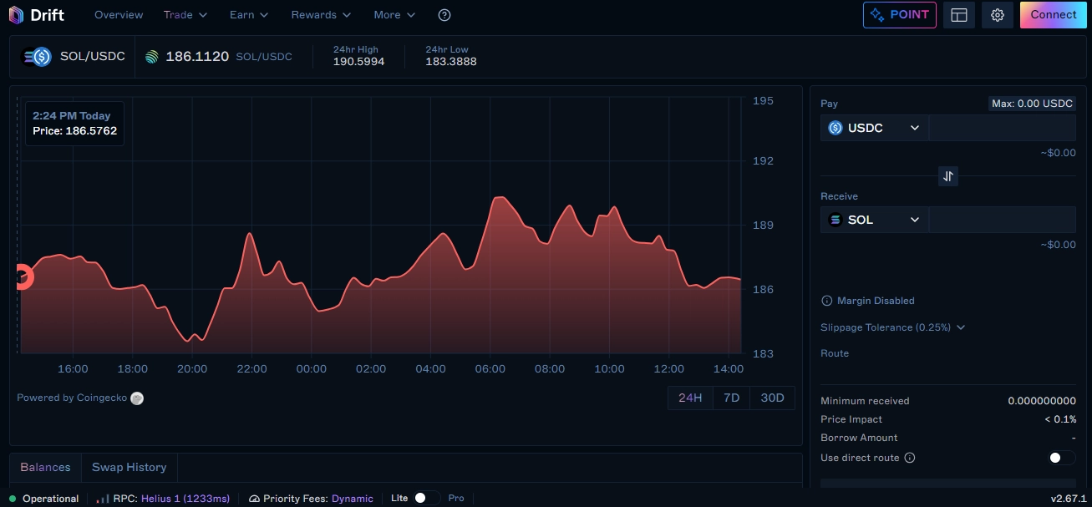
Task: Expand Slippage Tolerance (0.25%) options
Action: tap(892, 327)
